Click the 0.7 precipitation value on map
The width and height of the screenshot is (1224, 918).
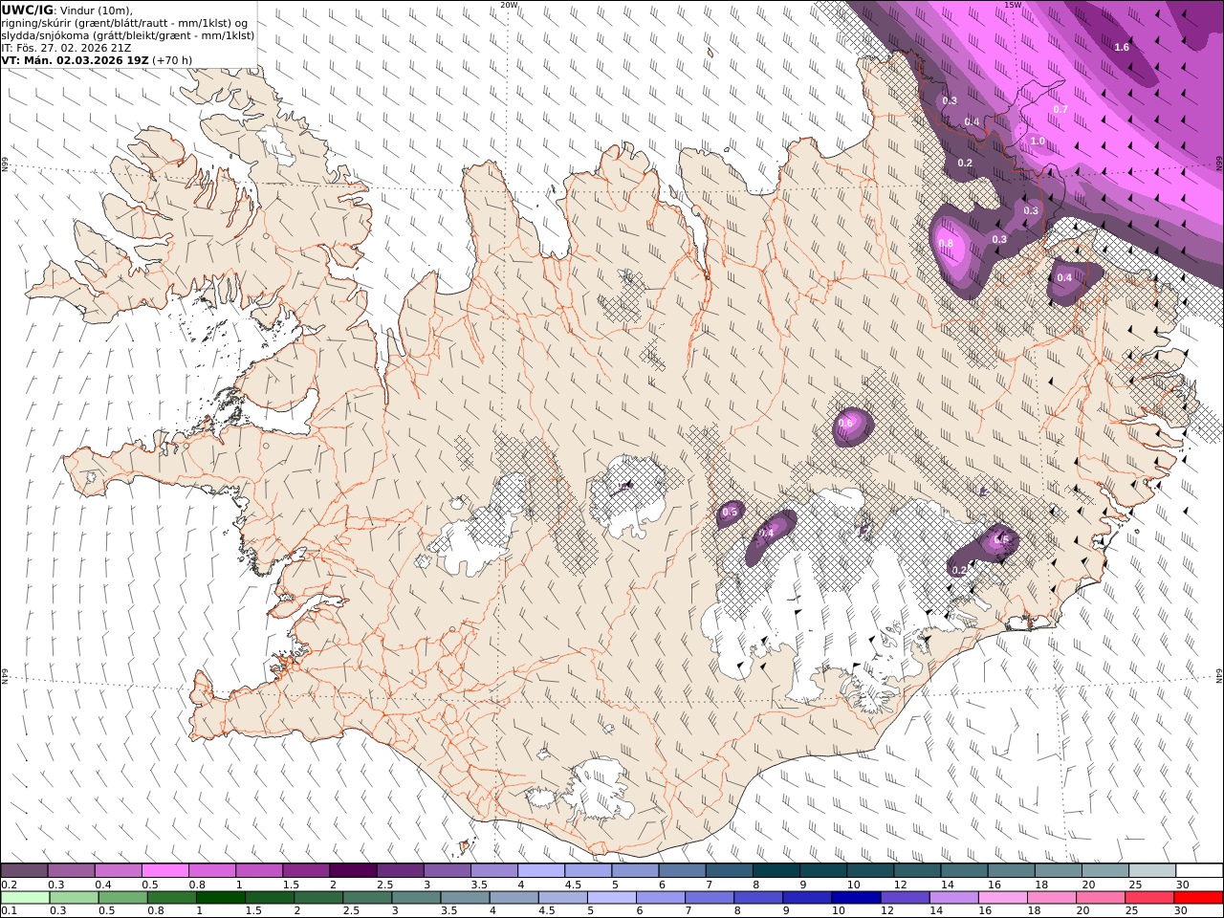point(1060,109)
